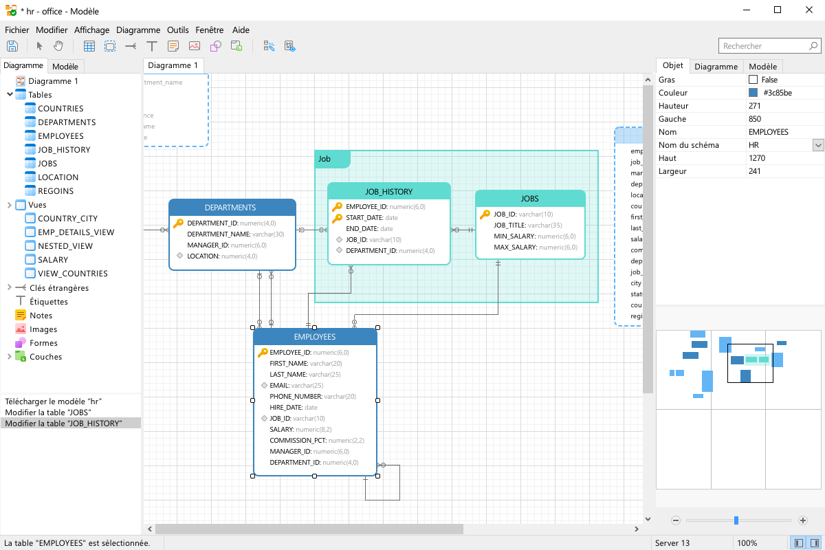Image resolution: width=825 pixels, height=550 pixels.
Task: Switch to the Modèle tab in left panel
Action: coord(65,67)
